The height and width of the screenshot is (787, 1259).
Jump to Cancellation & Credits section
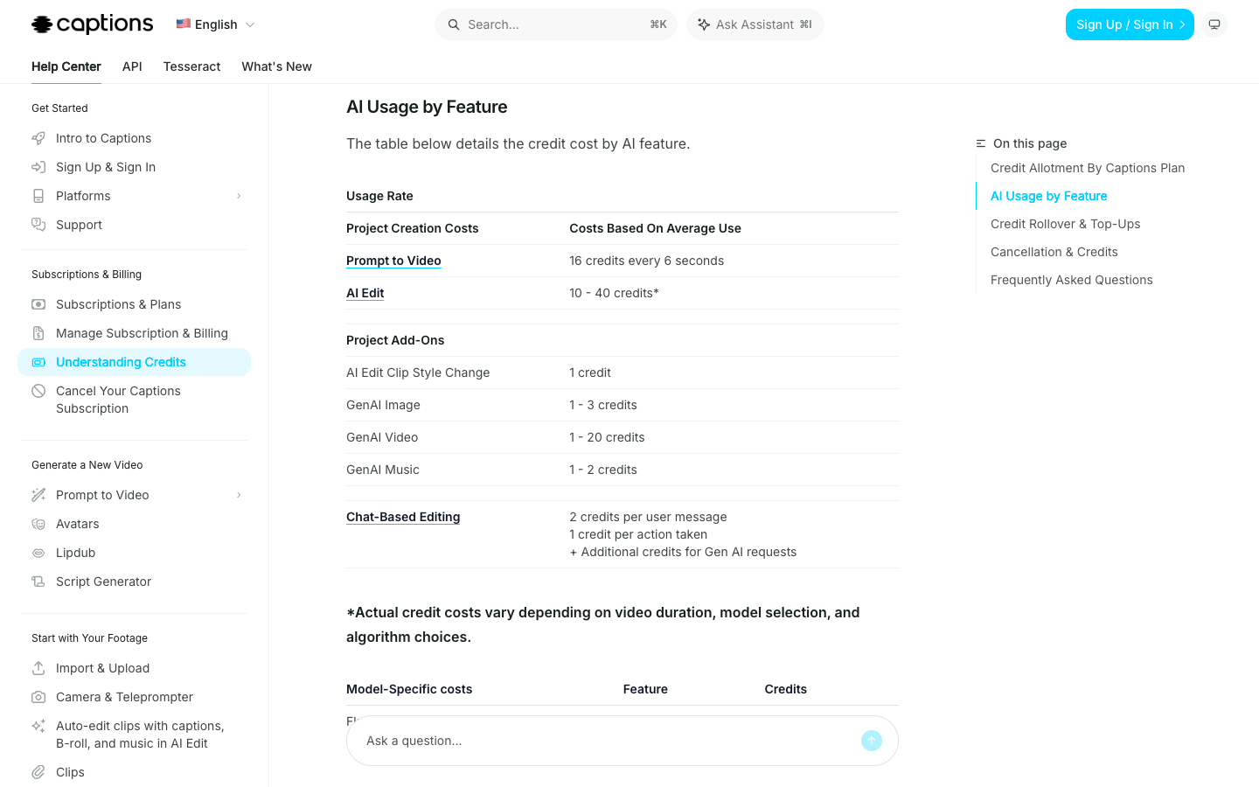(x=1054, y=252)
